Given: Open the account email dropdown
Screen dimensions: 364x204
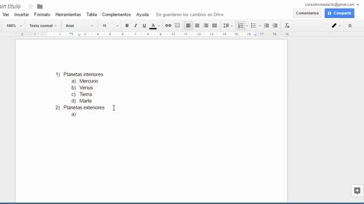Looking at the screenshot, I should tap(332, 5).
